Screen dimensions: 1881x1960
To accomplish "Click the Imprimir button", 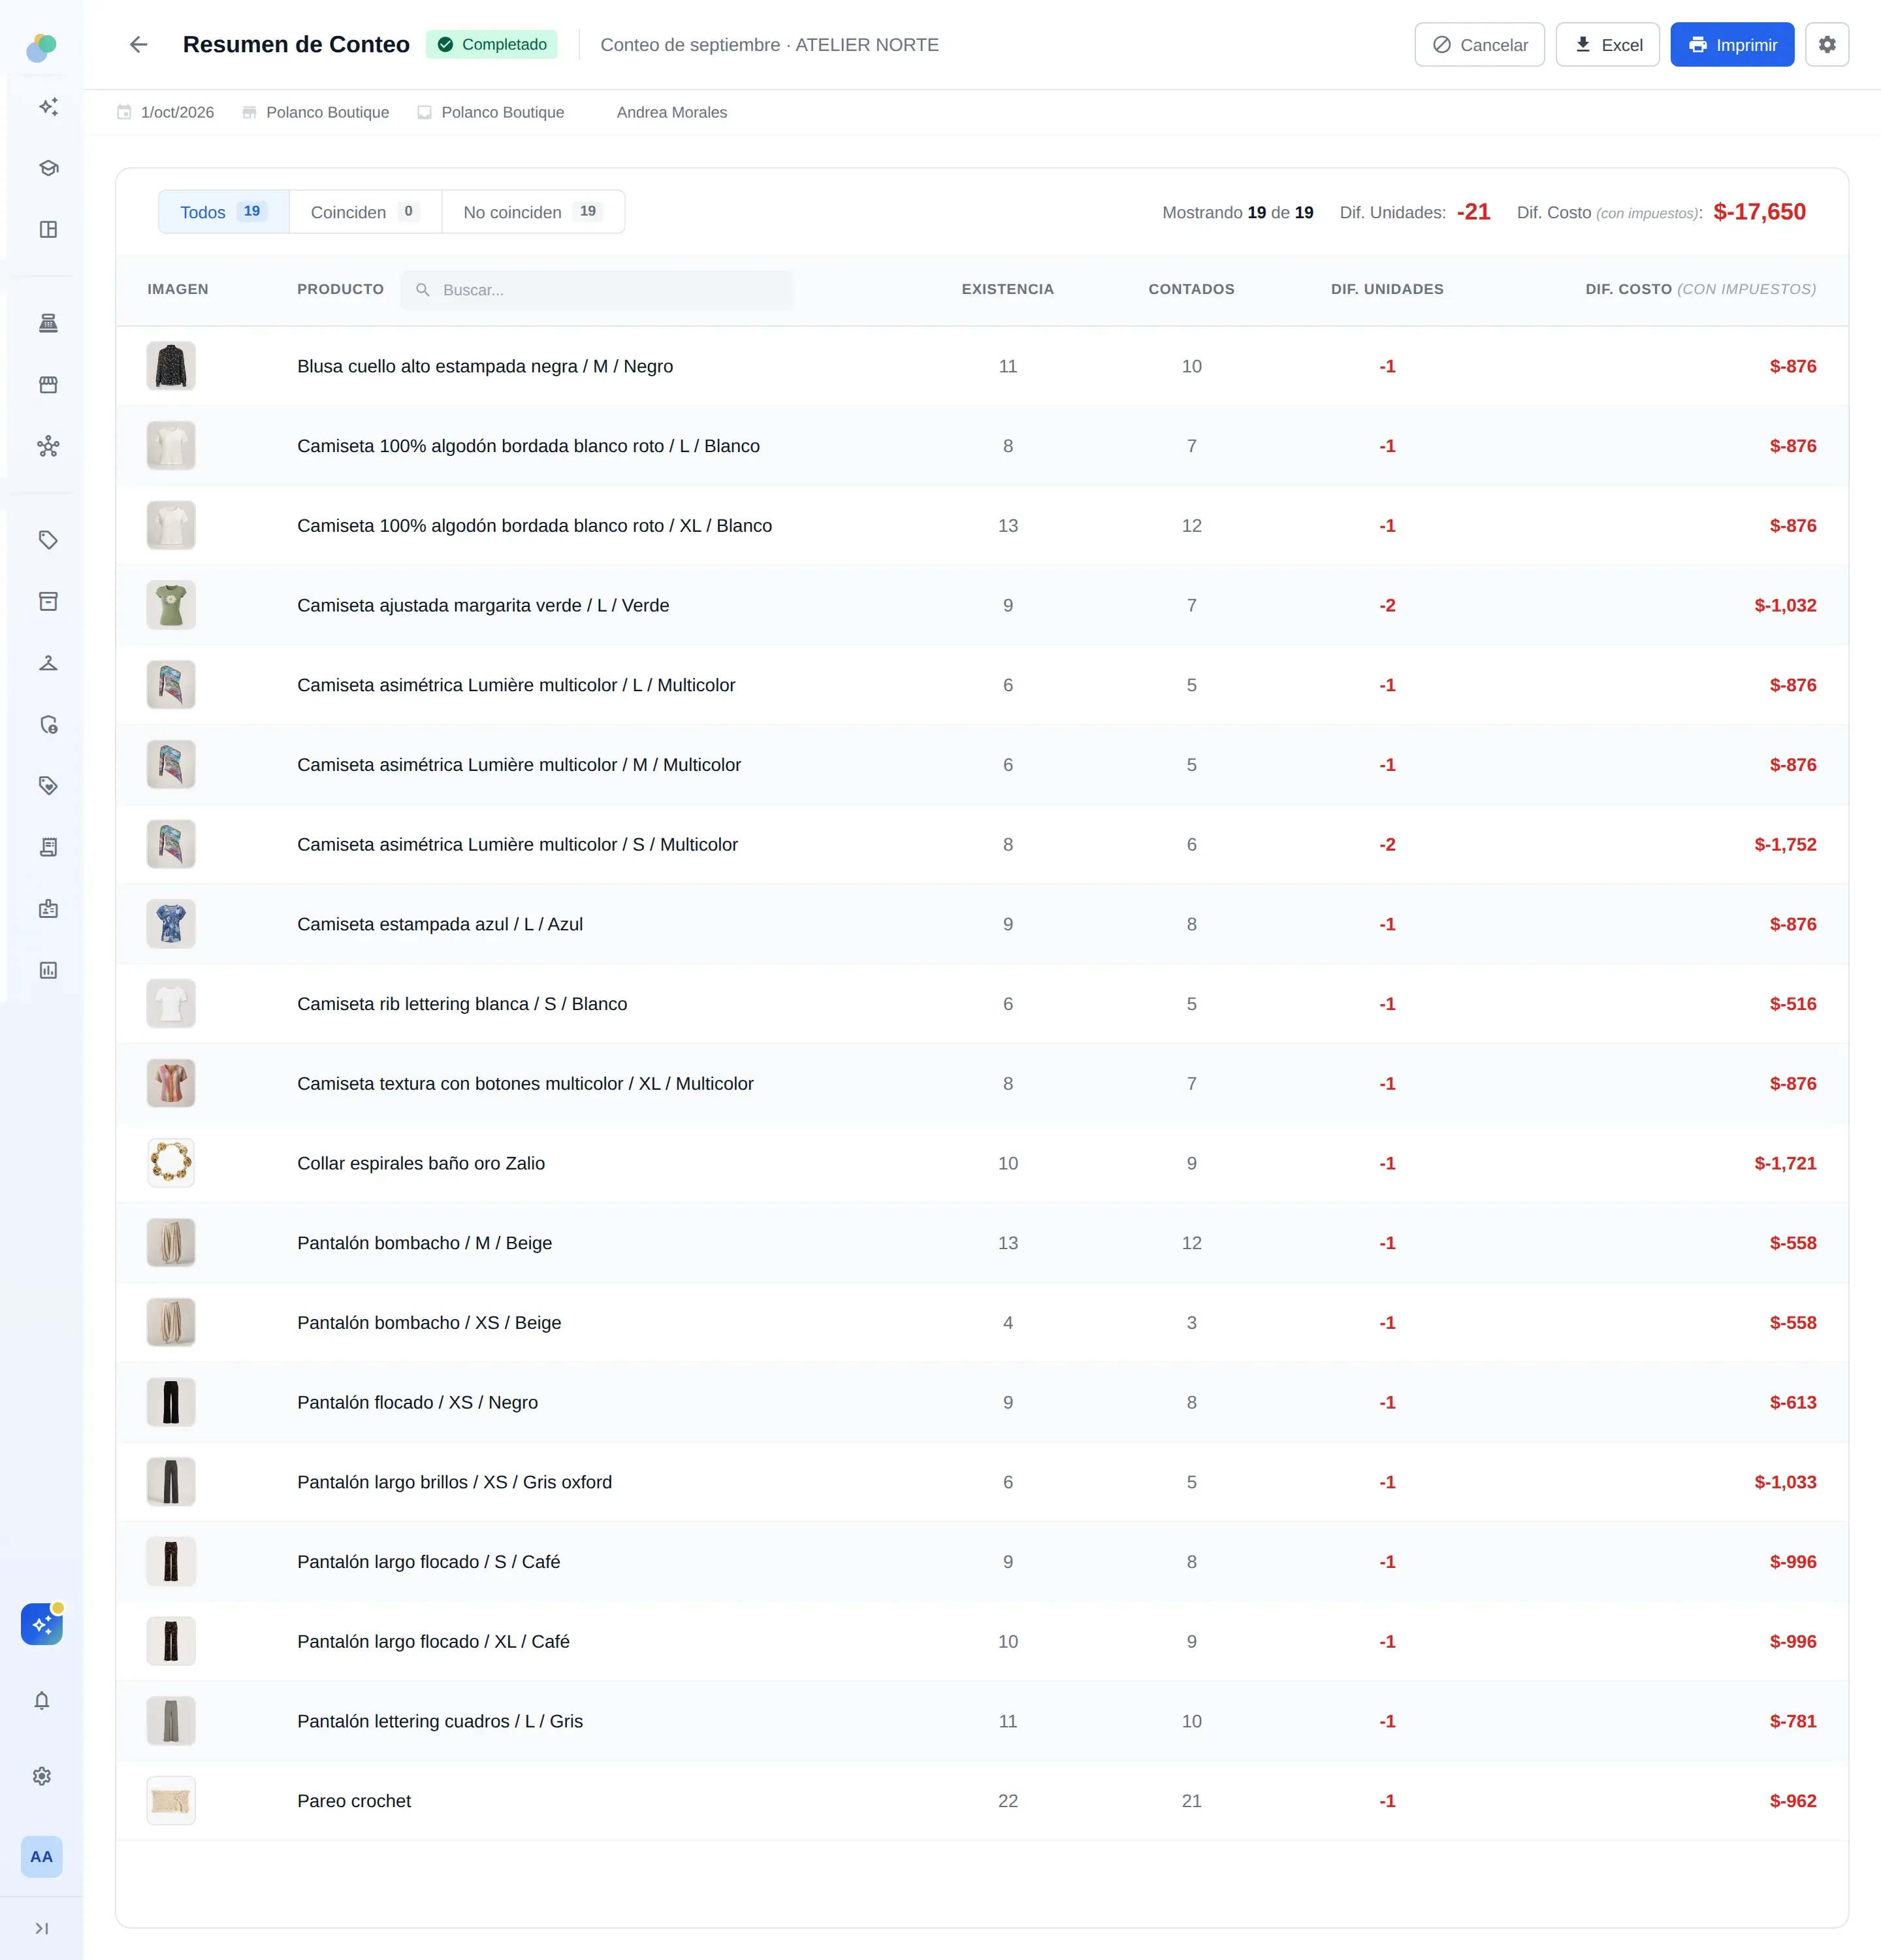I will click(x=1732, y=45).
